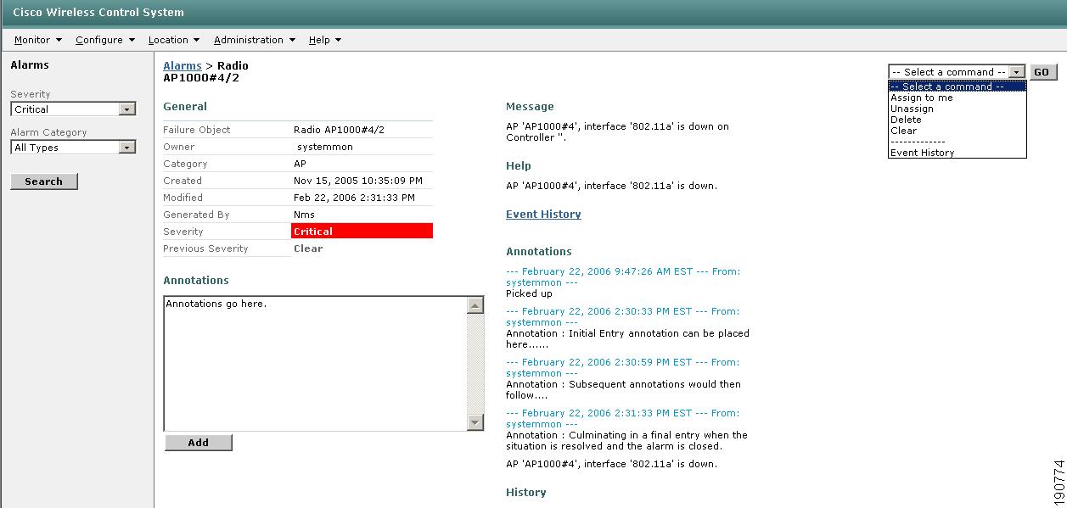1067x508 pixels.
Task: Open the Help menu
Action: 325,40
